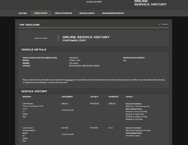Click repairer city Lecco
188x145 pixels.
25,109
